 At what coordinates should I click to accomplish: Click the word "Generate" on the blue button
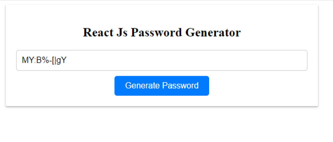tap(142, 86)
